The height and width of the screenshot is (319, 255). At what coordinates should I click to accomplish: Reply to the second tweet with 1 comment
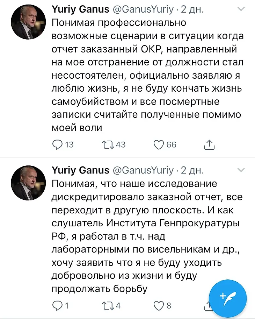57,306
